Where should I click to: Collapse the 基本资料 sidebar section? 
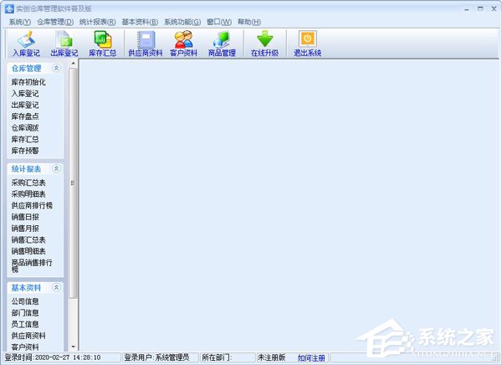point(56,287)
